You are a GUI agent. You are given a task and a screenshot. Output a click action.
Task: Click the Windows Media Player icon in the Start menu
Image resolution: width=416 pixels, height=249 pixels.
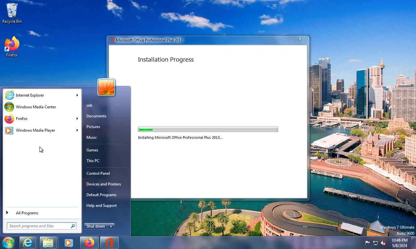coord(9,130)
